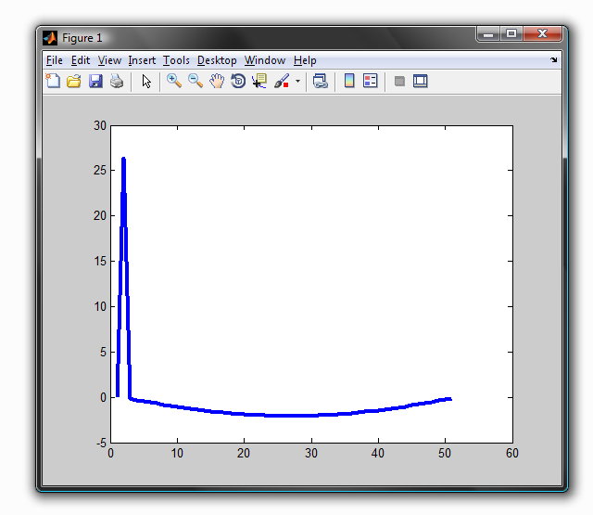The width and height of the screenshot is (593, 515).
Task: Click the Link Plot toolbar button
Action: (321, 82)
